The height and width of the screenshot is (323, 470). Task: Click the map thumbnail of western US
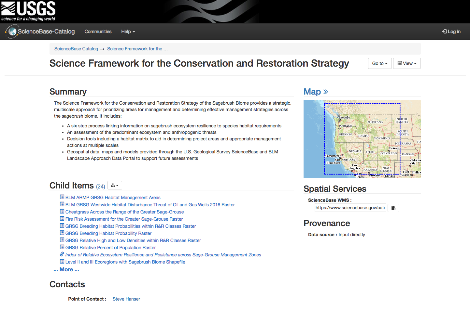(362, 139)
